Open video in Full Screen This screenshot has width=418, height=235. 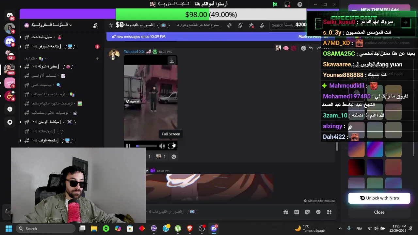coord(171,146)
